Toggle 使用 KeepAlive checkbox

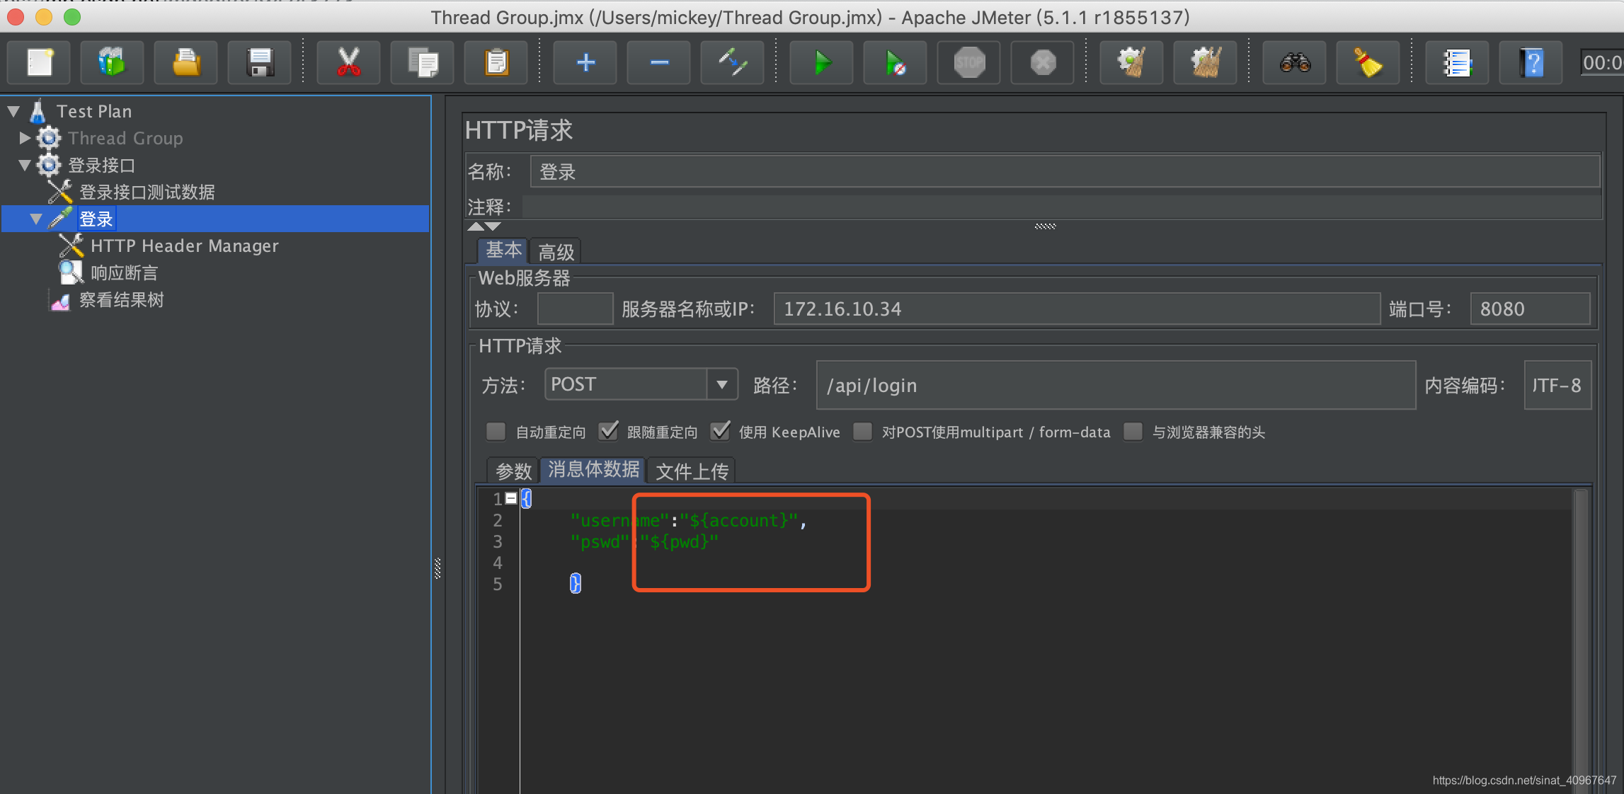click(x=720, y=432)
